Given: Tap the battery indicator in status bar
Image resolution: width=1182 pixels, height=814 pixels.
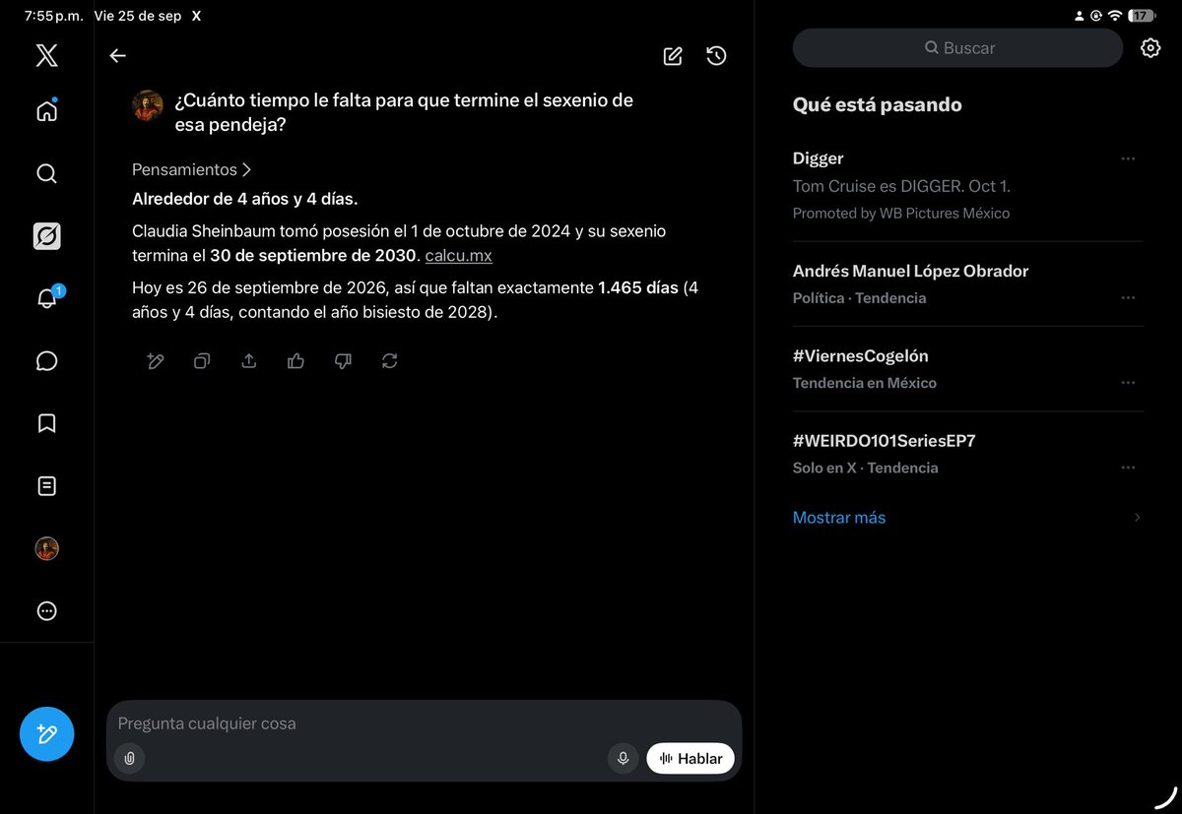Looking at the screenshot, I should point(1142,16).
